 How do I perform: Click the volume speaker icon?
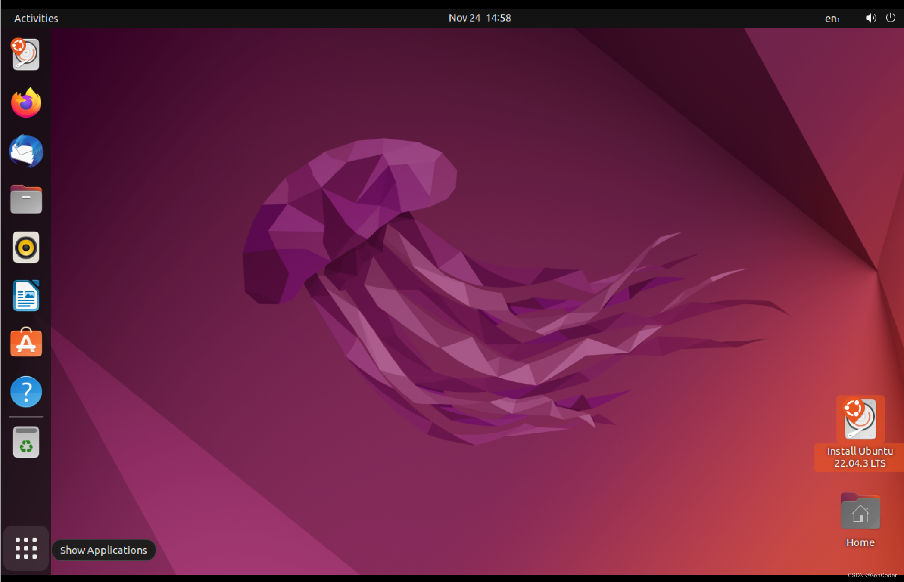pyautogui.click(x=870, y=18)
